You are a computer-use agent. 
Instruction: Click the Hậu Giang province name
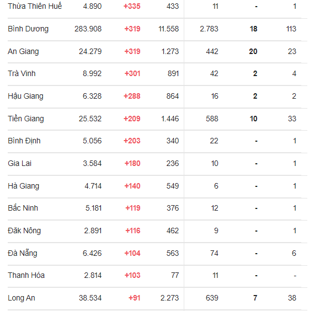pos(25,96)
